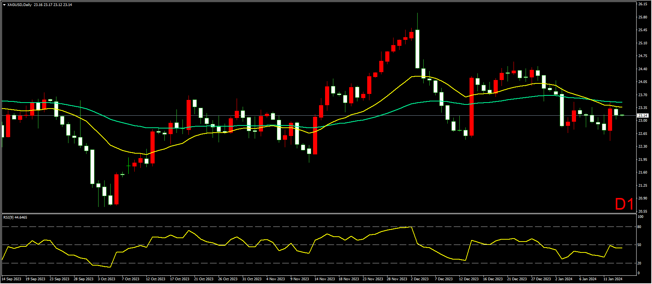652x284 pixels.
Task: Click the OHLC values 23.16 23.17 23.12 23.14
Action: click(53, 5)
